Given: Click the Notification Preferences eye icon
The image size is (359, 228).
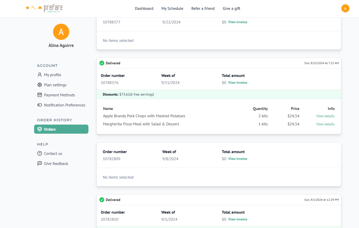Looking at the screenshot, I should click(40, 105).
